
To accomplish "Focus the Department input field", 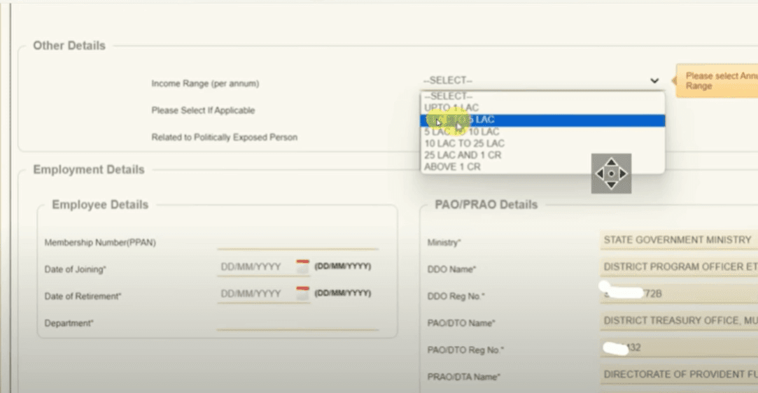I will coord(297,322).
